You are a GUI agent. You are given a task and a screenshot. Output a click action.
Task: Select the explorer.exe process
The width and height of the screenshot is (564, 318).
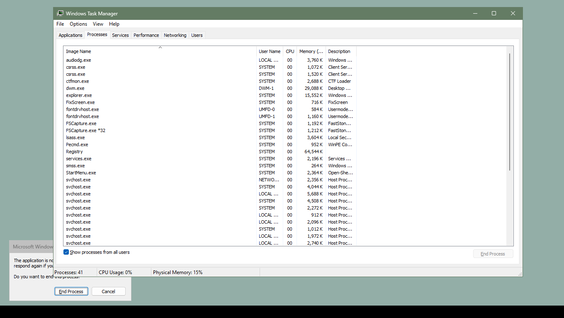tap(210, 95)
